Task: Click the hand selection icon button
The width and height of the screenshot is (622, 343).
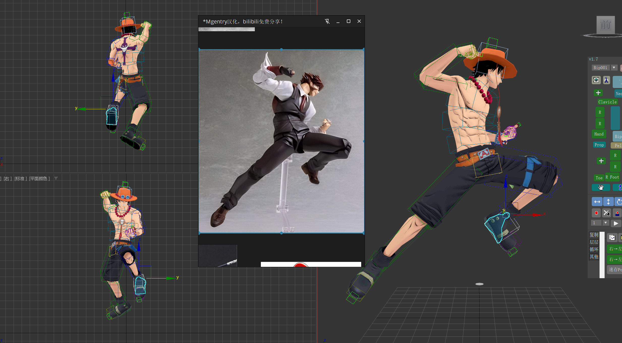Action: pos(601,187)
